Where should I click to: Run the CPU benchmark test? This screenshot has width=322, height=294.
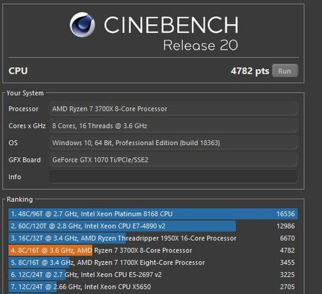pos(285,70)
